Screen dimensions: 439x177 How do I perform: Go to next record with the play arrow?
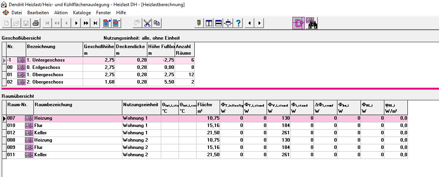coord(76,23)
